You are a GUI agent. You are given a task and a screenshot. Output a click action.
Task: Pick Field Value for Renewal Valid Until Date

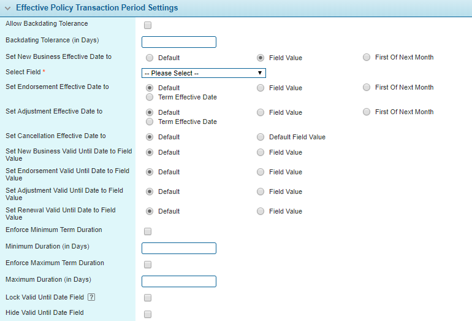pyautogui.click(x=261, y=211)
